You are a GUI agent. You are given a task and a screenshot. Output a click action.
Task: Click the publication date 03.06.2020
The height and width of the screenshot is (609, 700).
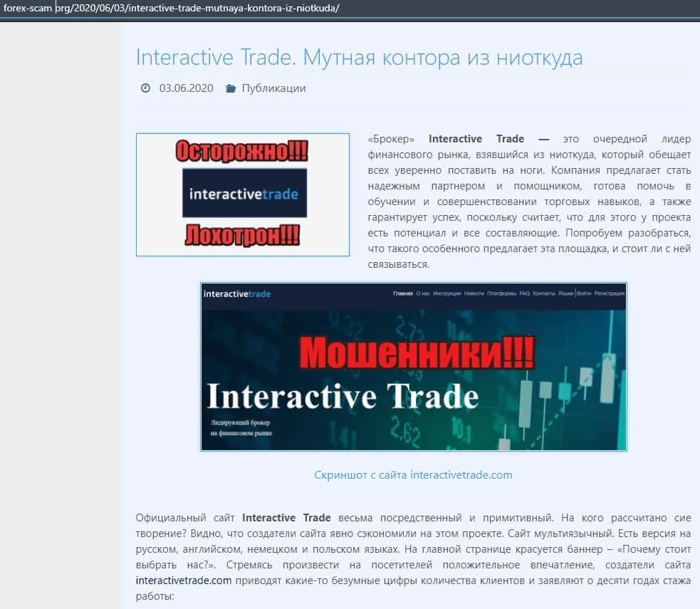click(x=186, y=88)
